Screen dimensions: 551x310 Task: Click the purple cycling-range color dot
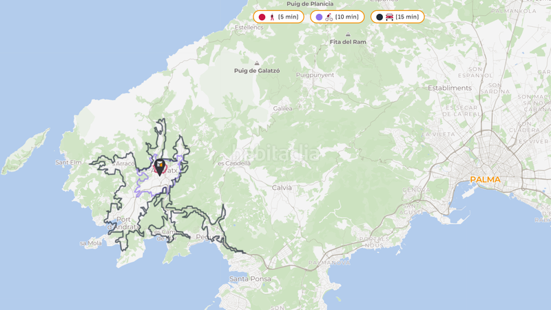[319, 17]
